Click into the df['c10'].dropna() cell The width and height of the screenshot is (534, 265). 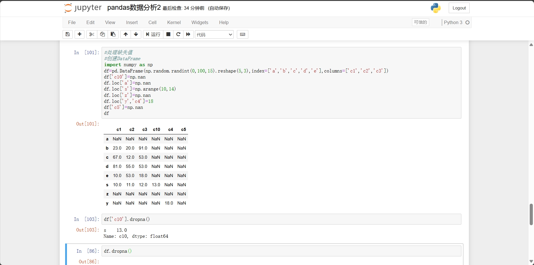coord(281,219)
